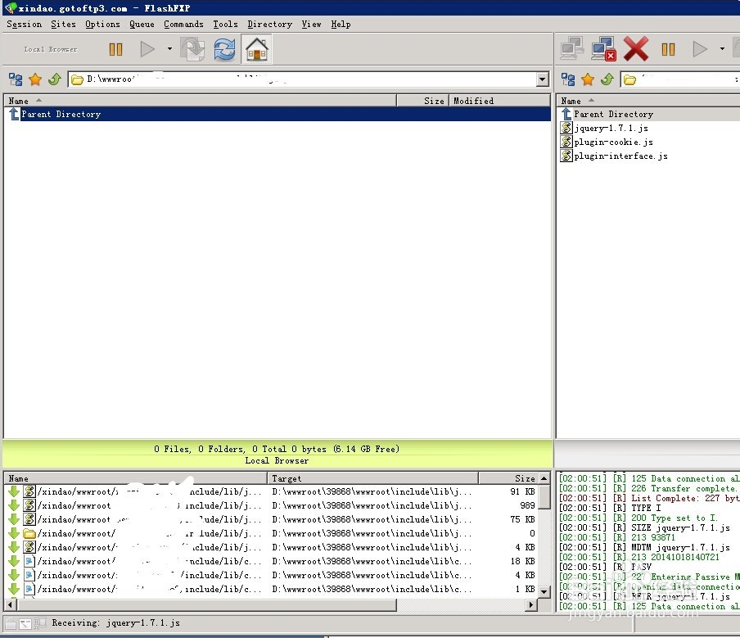Screen dimensions: 740x638
Task: Open the dropdown beside right play arrow
Action: point(722,48)
